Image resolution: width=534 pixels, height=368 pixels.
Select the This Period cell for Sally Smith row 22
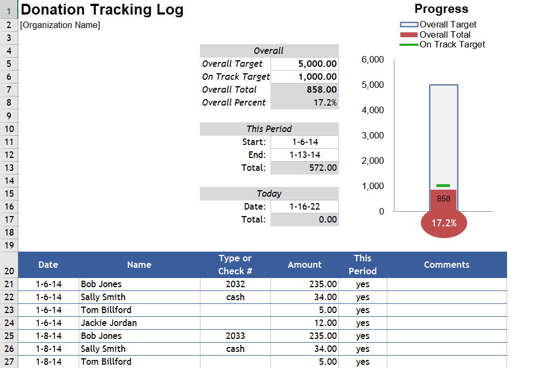tap(362, 297)
